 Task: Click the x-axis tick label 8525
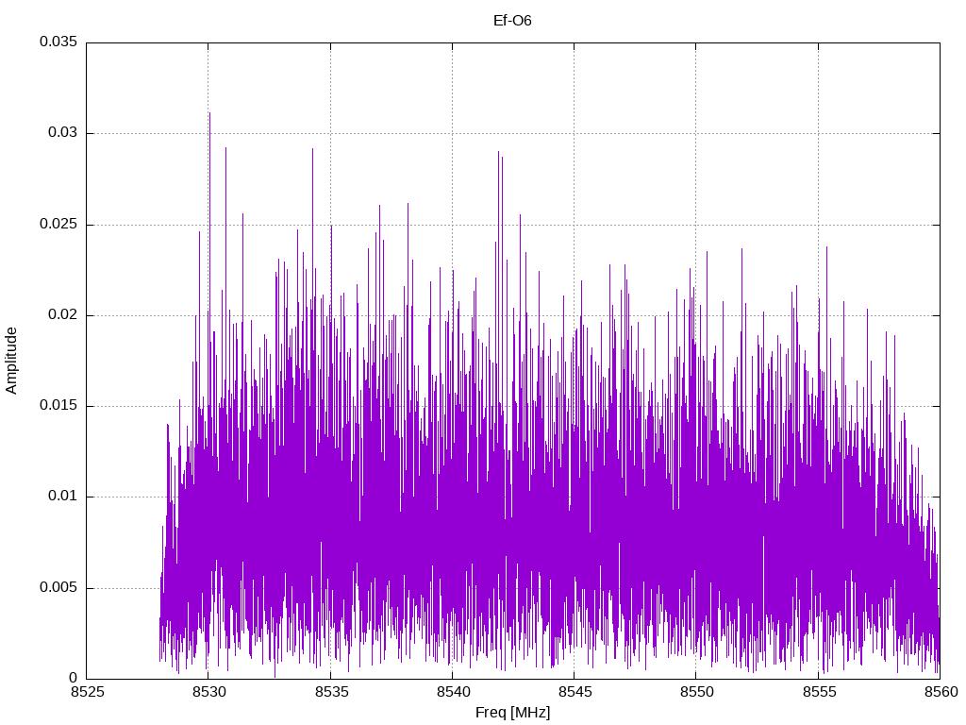[87, 692]
